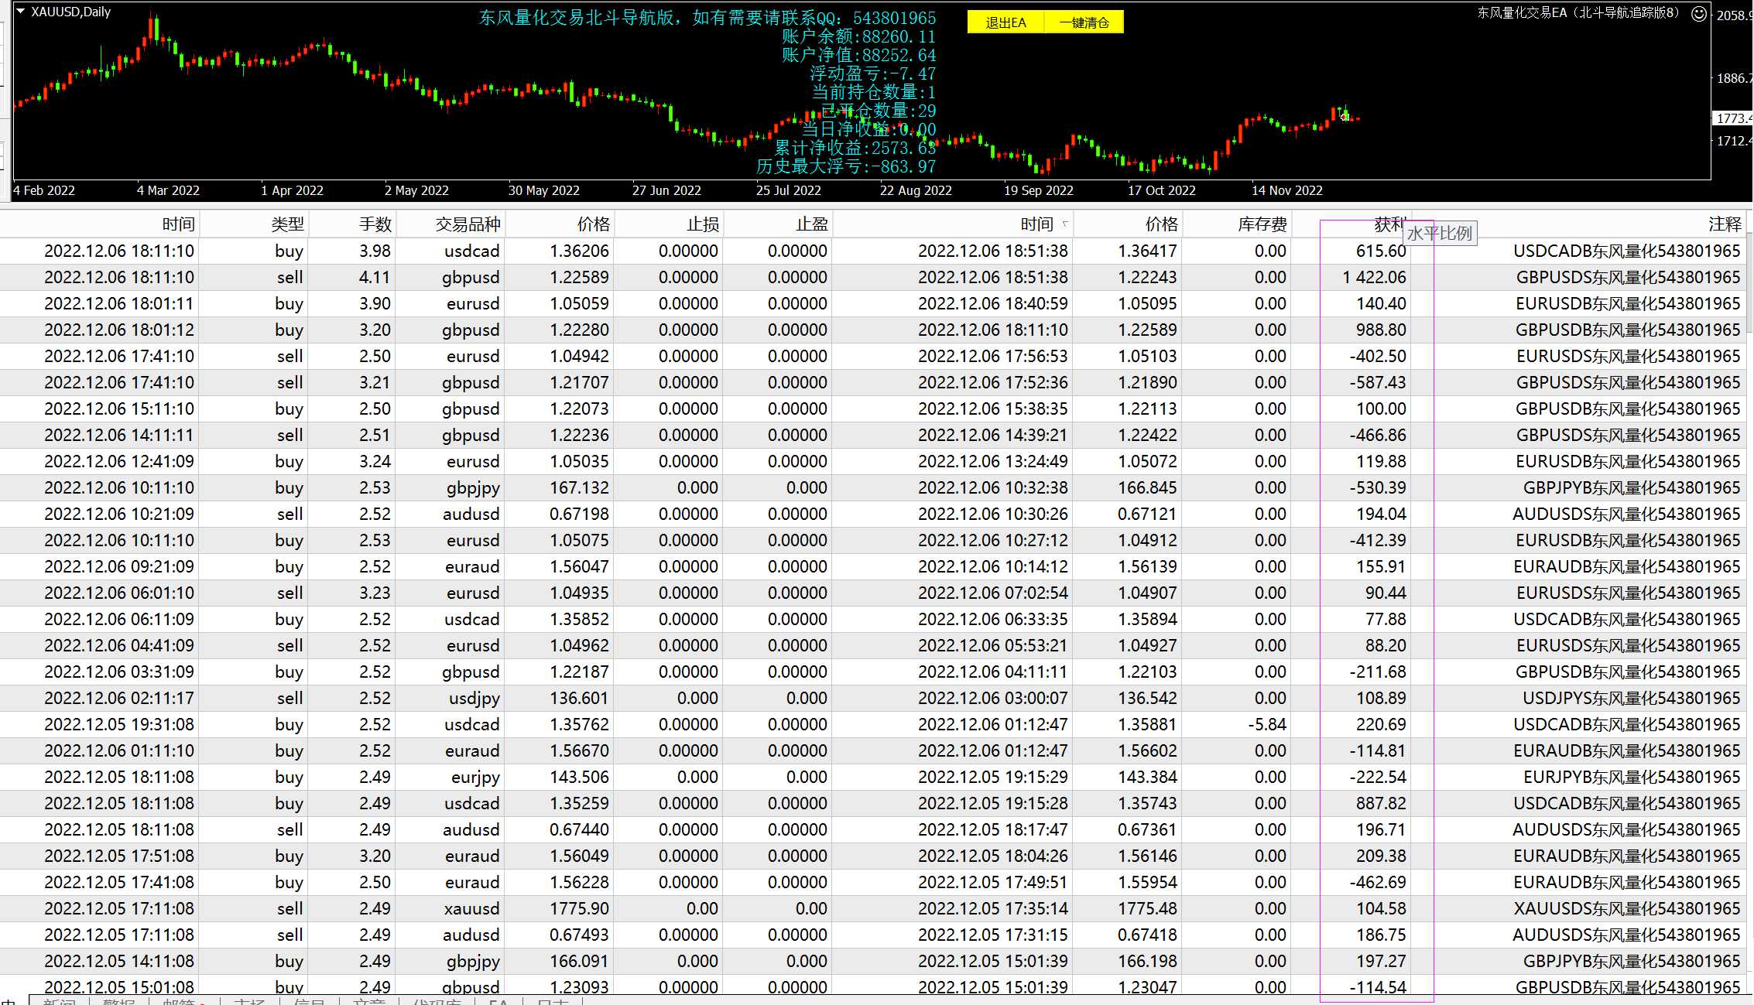The image size is (1754, 1005).
Task: Select the xauusd symbol cell
Action: point(471,908)
